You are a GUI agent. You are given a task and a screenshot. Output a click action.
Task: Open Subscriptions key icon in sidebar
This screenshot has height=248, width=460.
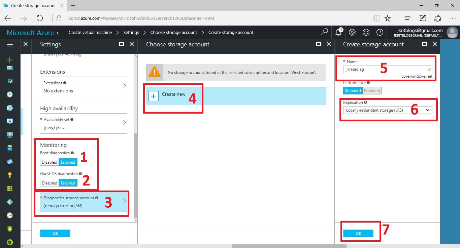(10, 175)
